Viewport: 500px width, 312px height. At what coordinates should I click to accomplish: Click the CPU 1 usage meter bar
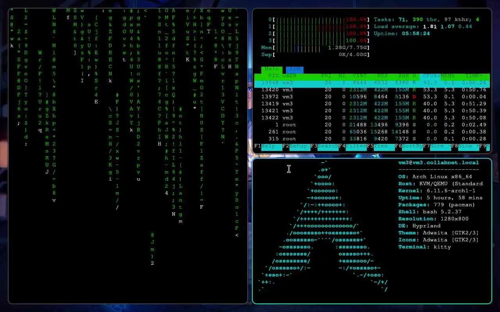tap(319, 27)
